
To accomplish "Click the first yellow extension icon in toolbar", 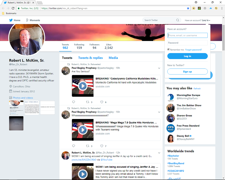I will click(x=194, y=8).
